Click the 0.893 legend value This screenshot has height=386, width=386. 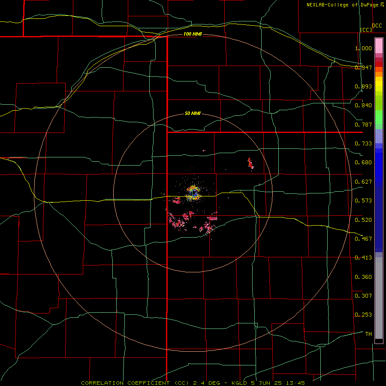[363, 86]
